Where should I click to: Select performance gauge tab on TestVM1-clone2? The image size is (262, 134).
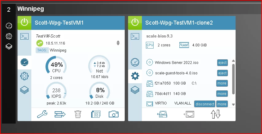[135, 62]
